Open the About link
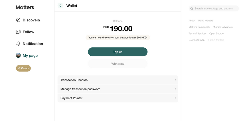The width and height of the screenshot is (251, 121). click(x=192, y=21)
